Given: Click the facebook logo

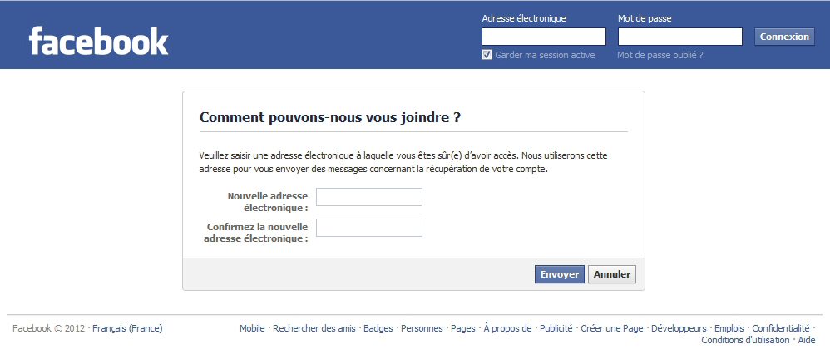Looking at the screenshot, I should coord(98,41).
